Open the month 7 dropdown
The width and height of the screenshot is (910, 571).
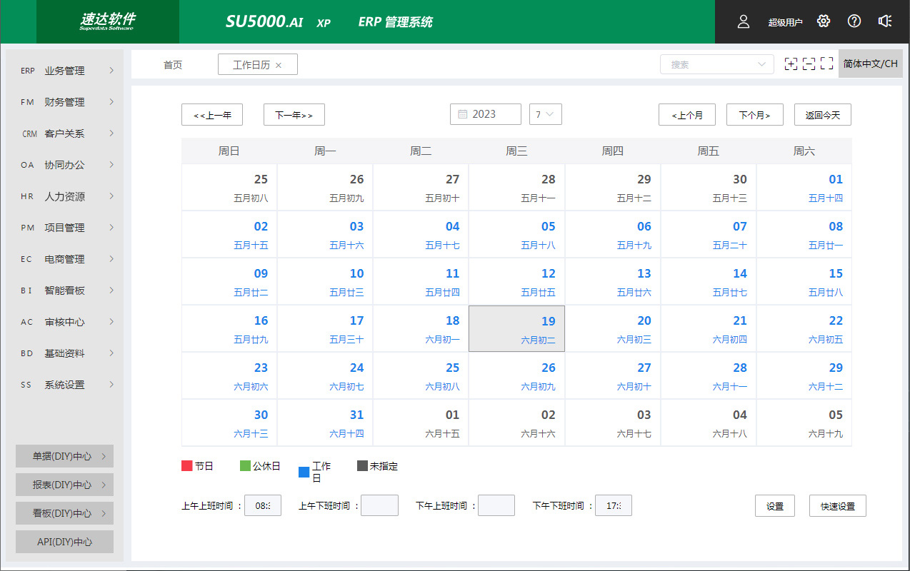(546, 114)
